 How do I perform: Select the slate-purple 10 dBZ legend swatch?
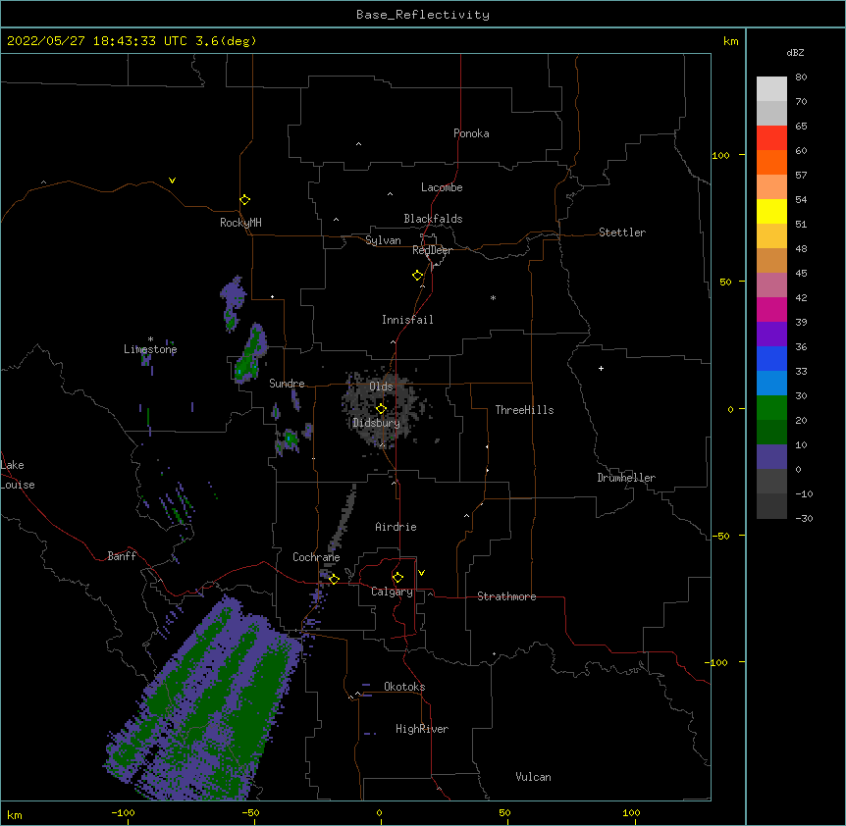pos(771,457)
